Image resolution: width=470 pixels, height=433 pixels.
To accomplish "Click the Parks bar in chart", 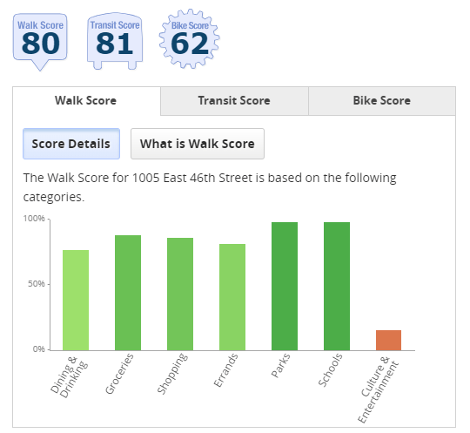I will point(285,287).
